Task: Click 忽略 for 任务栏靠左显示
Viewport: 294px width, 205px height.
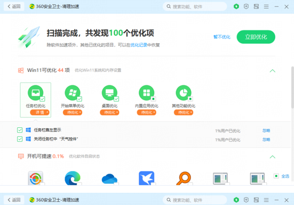Action: click(266, 130)
